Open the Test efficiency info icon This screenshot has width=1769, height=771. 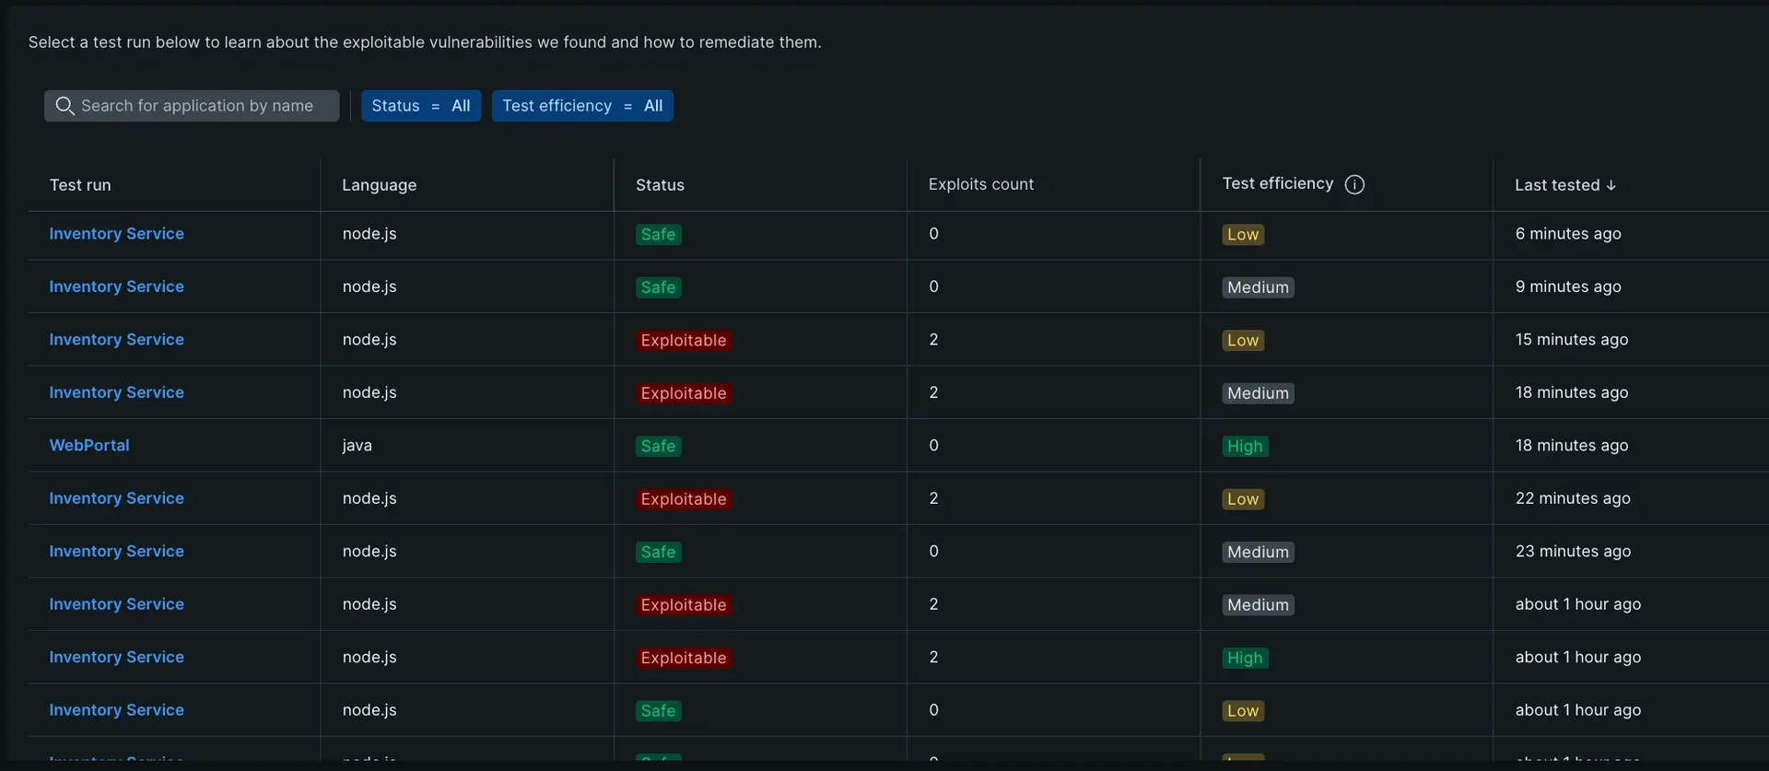[x=1354, y=184]
